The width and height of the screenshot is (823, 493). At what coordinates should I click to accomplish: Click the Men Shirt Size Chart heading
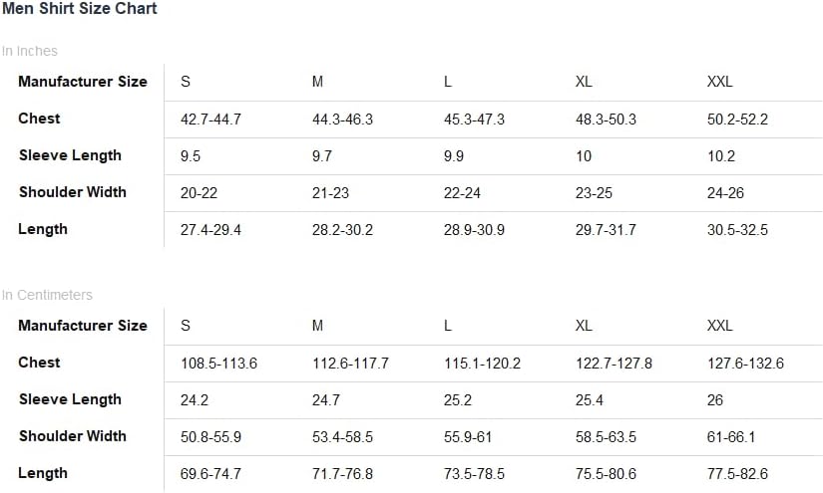point(79,8)
